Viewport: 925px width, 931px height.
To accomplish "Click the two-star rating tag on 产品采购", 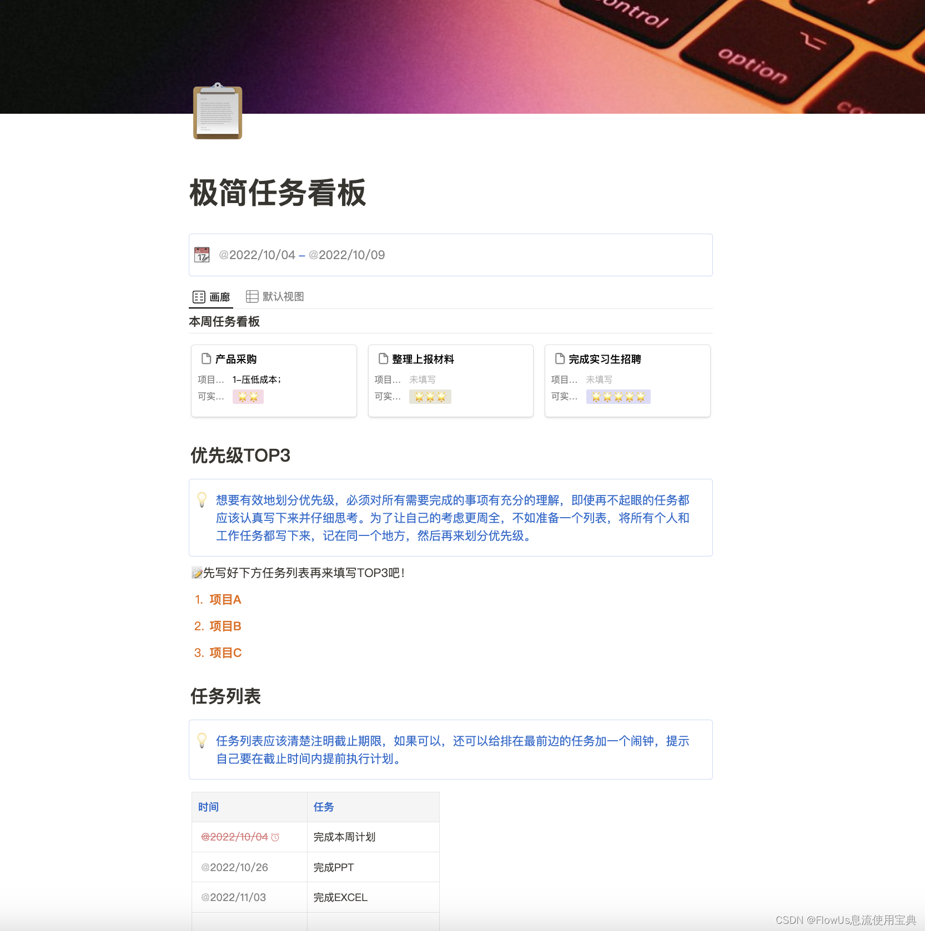I will [x=248, y=397].
